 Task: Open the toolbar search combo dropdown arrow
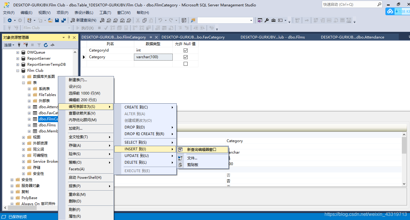tap(251, 20)
